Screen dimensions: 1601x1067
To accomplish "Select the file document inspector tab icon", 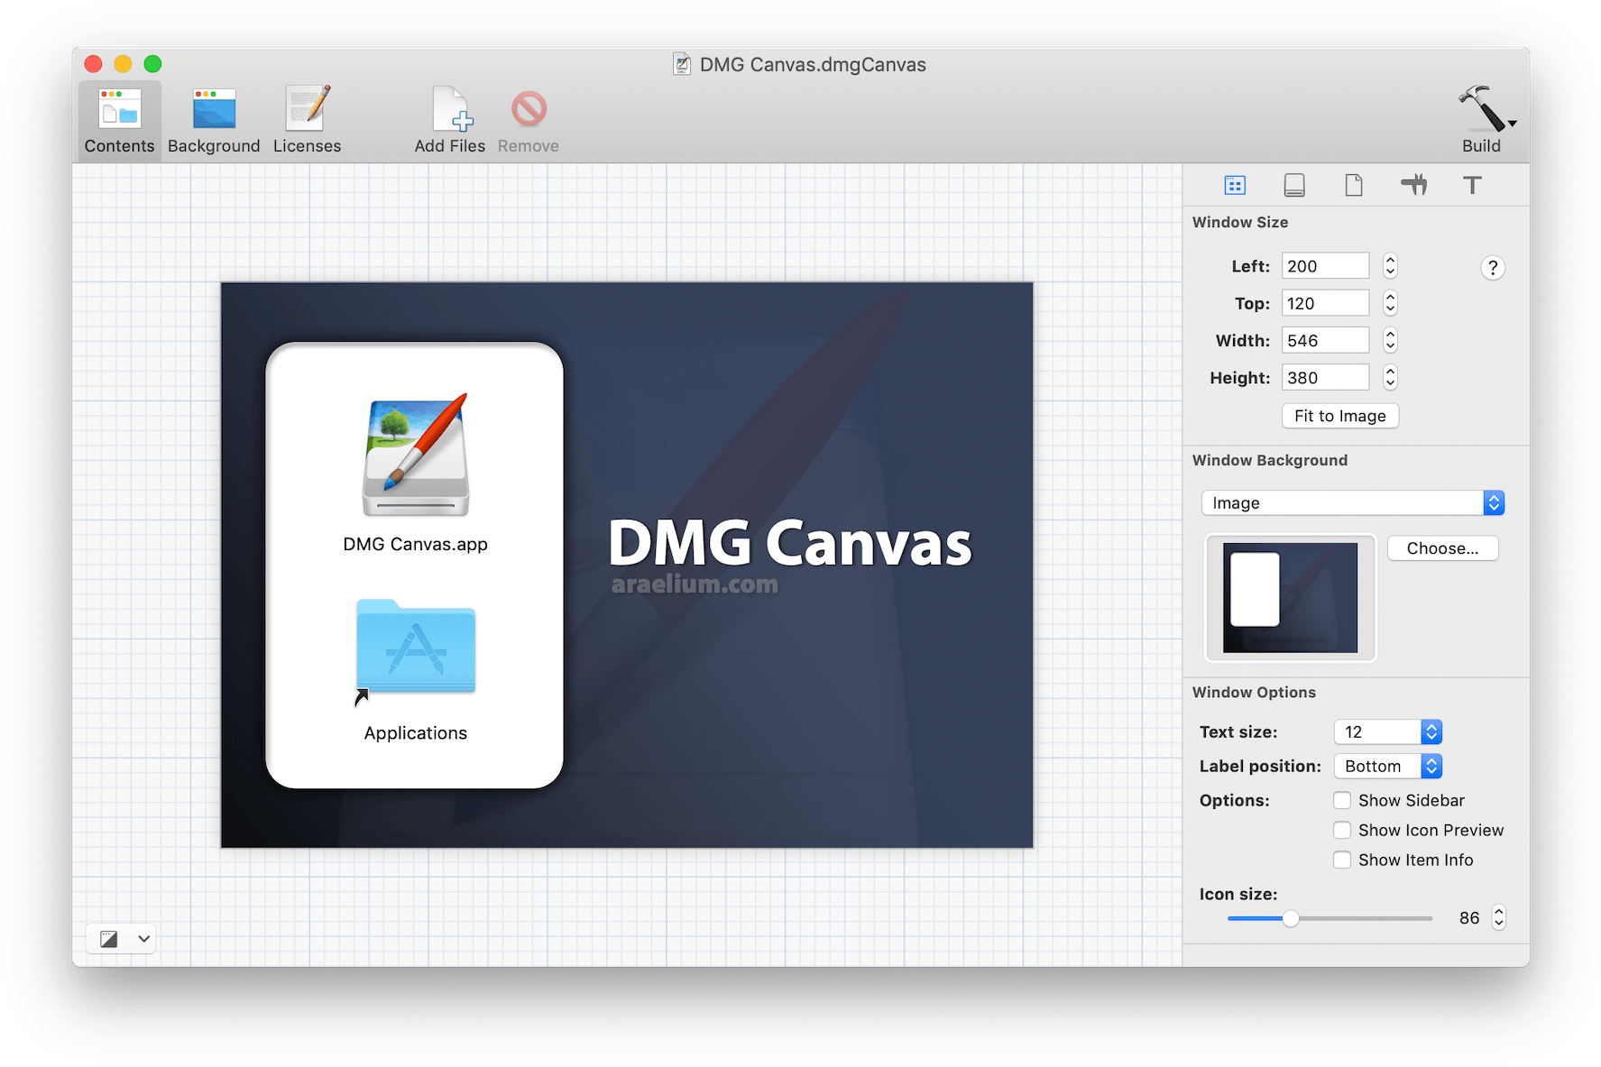I will [x=1354, y=185].
